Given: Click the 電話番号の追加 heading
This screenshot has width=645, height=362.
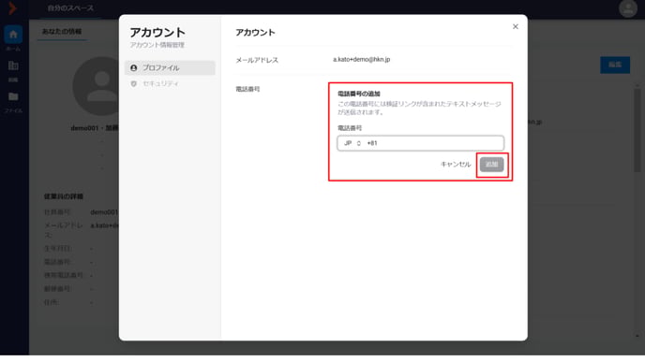Looking at the screenshot, I should tap(359, 94).
